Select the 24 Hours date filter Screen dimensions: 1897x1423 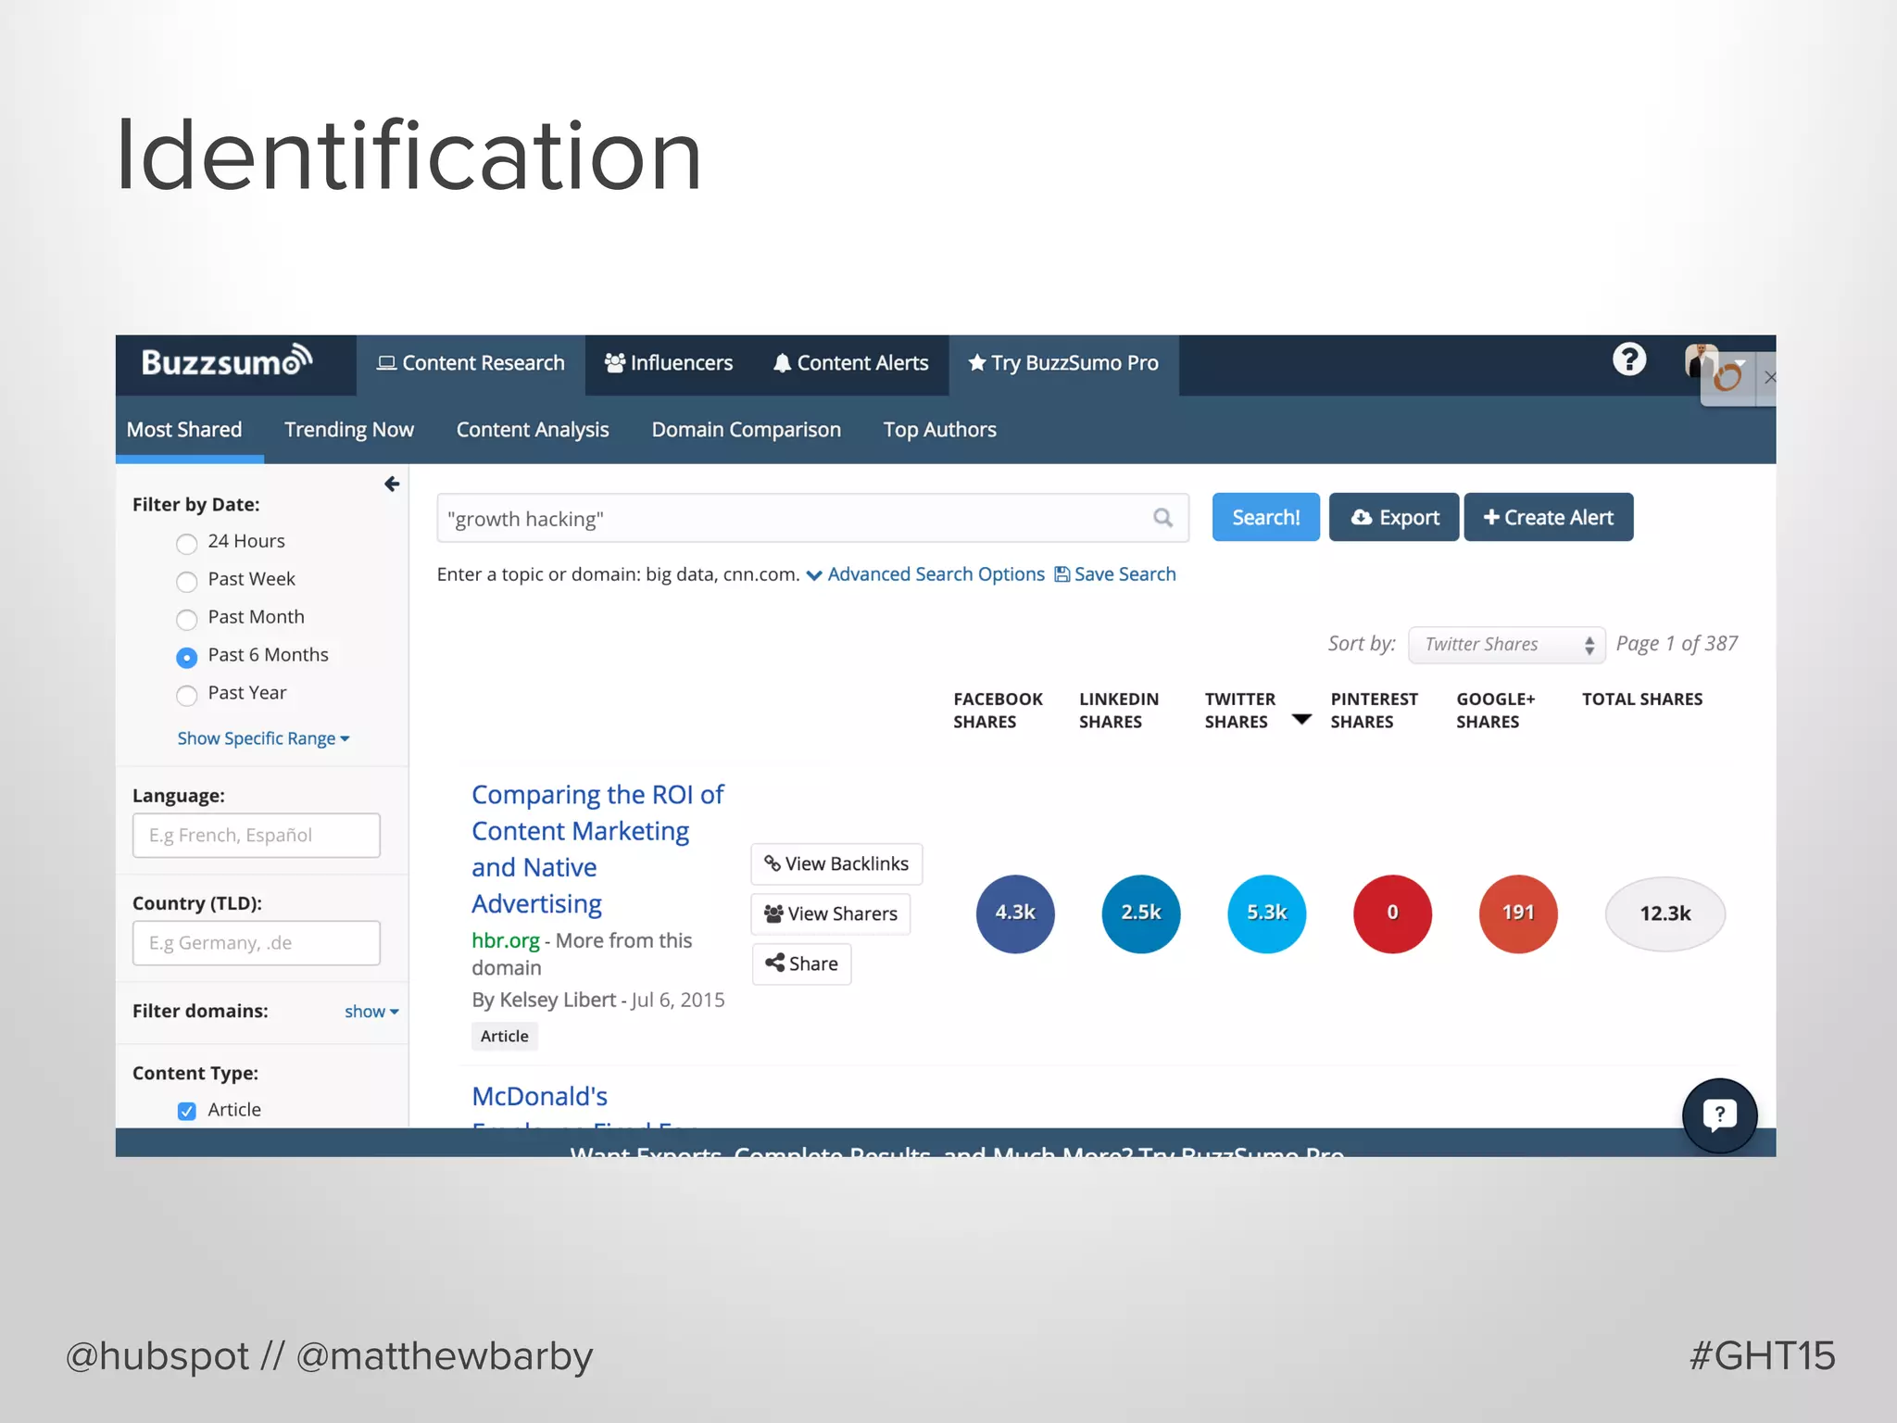click(187, 543)
